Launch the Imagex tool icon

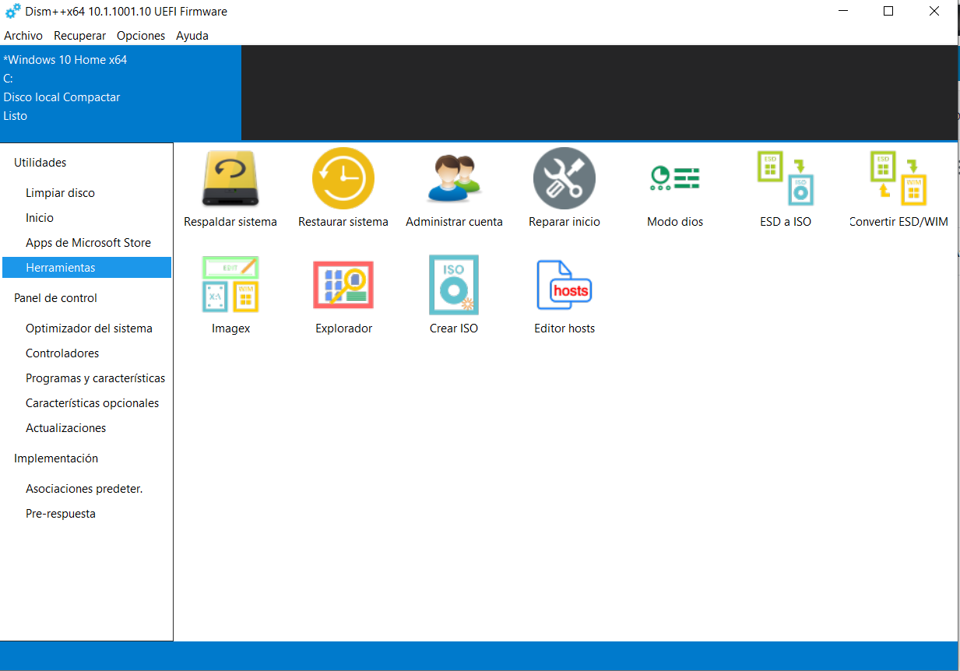coord(230,285)
